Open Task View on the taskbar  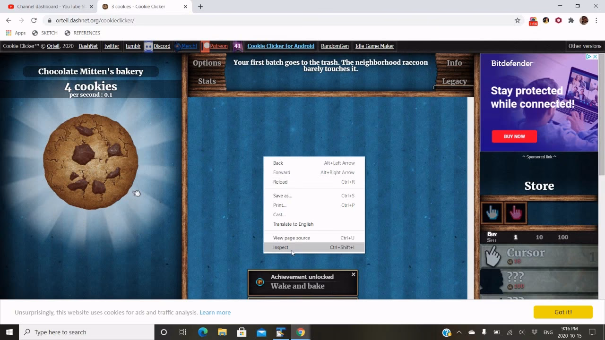click(182, 332)
